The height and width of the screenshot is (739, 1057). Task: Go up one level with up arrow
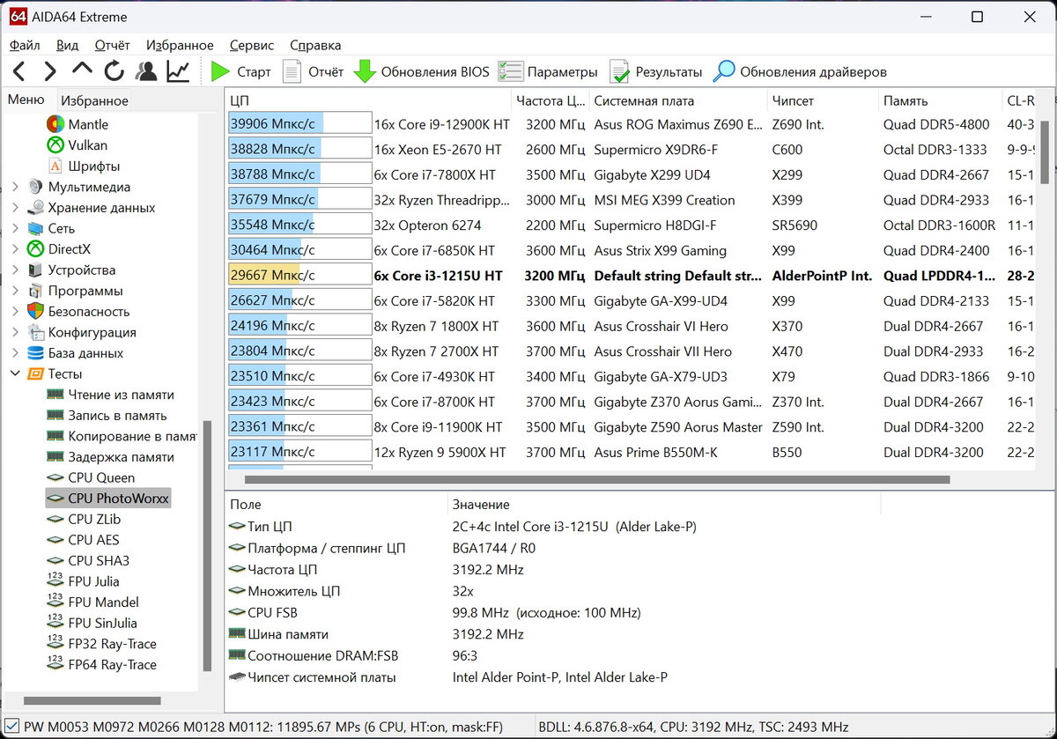pos(82,70)
